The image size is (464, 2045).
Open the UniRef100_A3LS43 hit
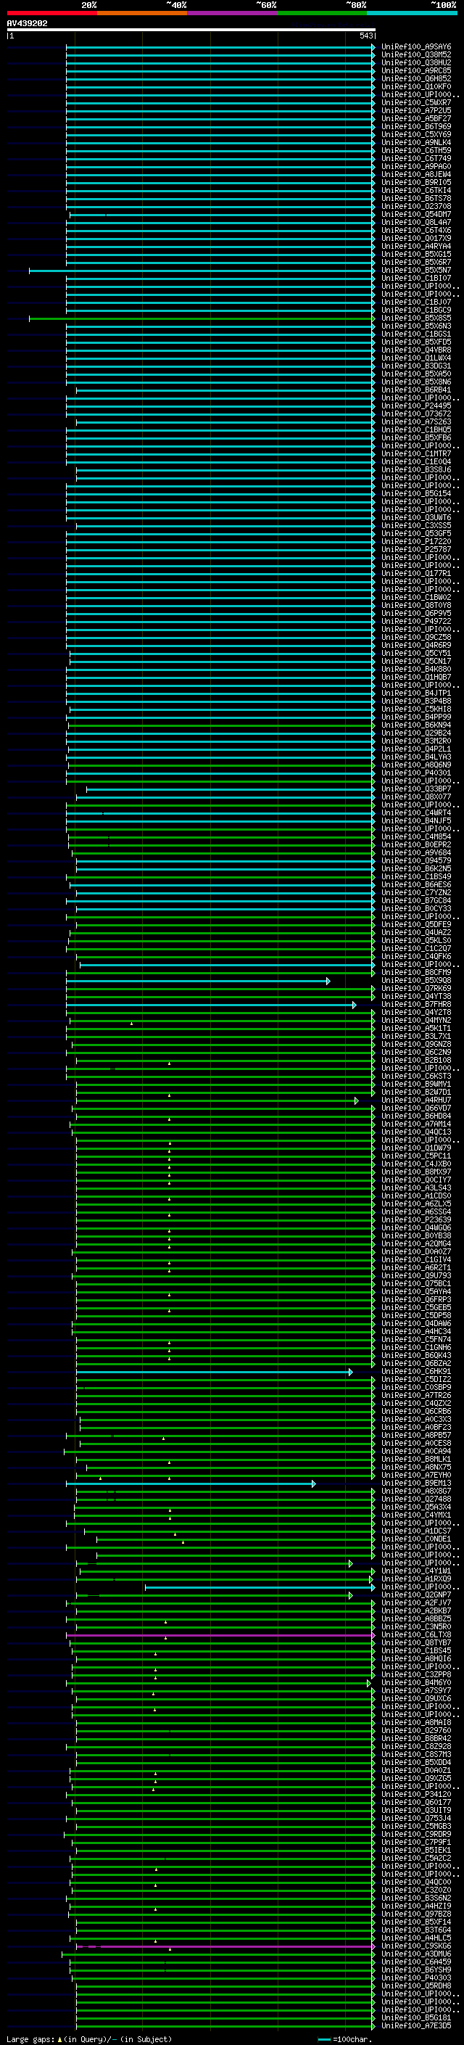pyautogui.click(x=416, y=1188)
